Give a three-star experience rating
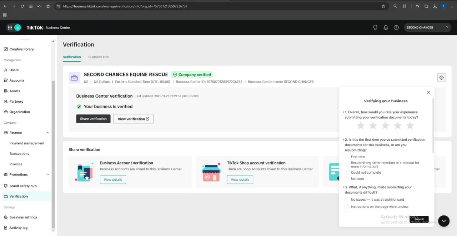Image resolution: width=457 pixels, height=236 pixels. click(385, 125)
